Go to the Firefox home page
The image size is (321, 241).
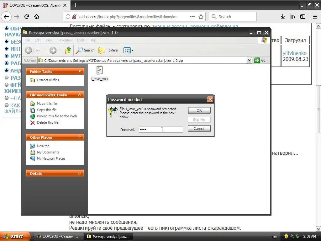coord(37,17)
